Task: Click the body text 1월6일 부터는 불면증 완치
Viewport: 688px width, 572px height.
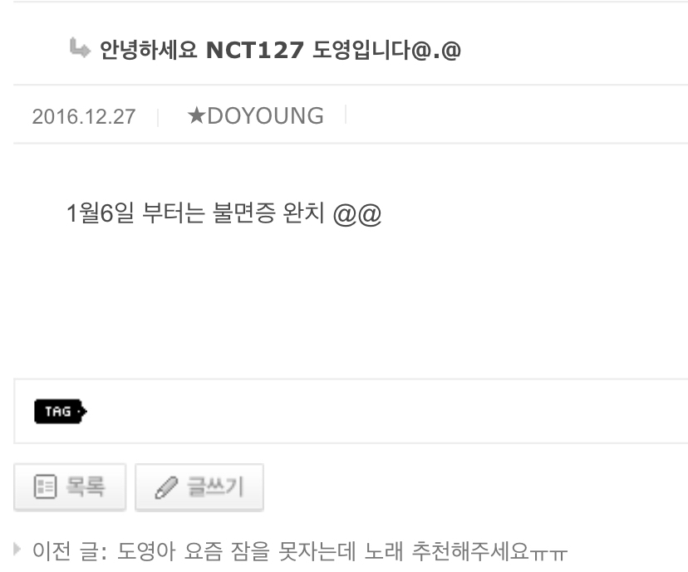Action: 195,213
